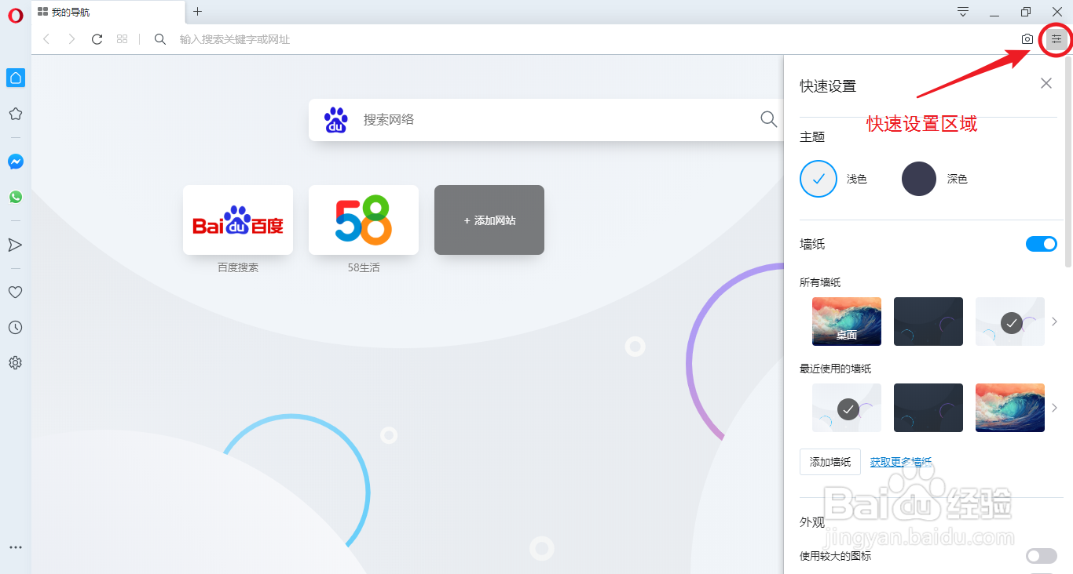Choose the desktop wave wallpaper in all wallpapers
Image resolution: width=1073 pixels, height=574 pixels.
pos(847,322)
